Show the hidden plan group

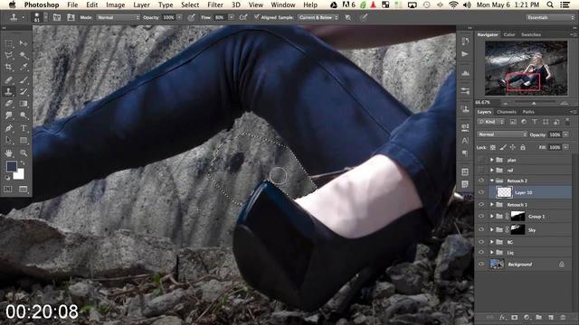pyautogui.click(x=480, y=160)
